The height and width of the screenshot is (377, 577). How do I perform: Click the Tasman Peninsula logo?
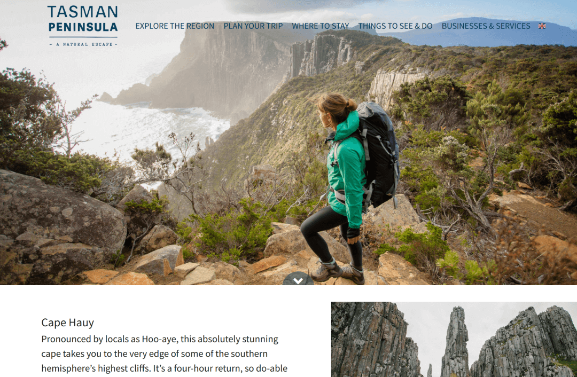tap(83, 26)
